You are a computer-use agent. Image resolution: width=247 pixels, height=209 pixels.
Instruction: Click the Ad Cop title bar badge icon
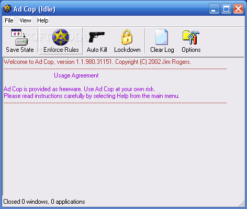(x=7, y=8)
